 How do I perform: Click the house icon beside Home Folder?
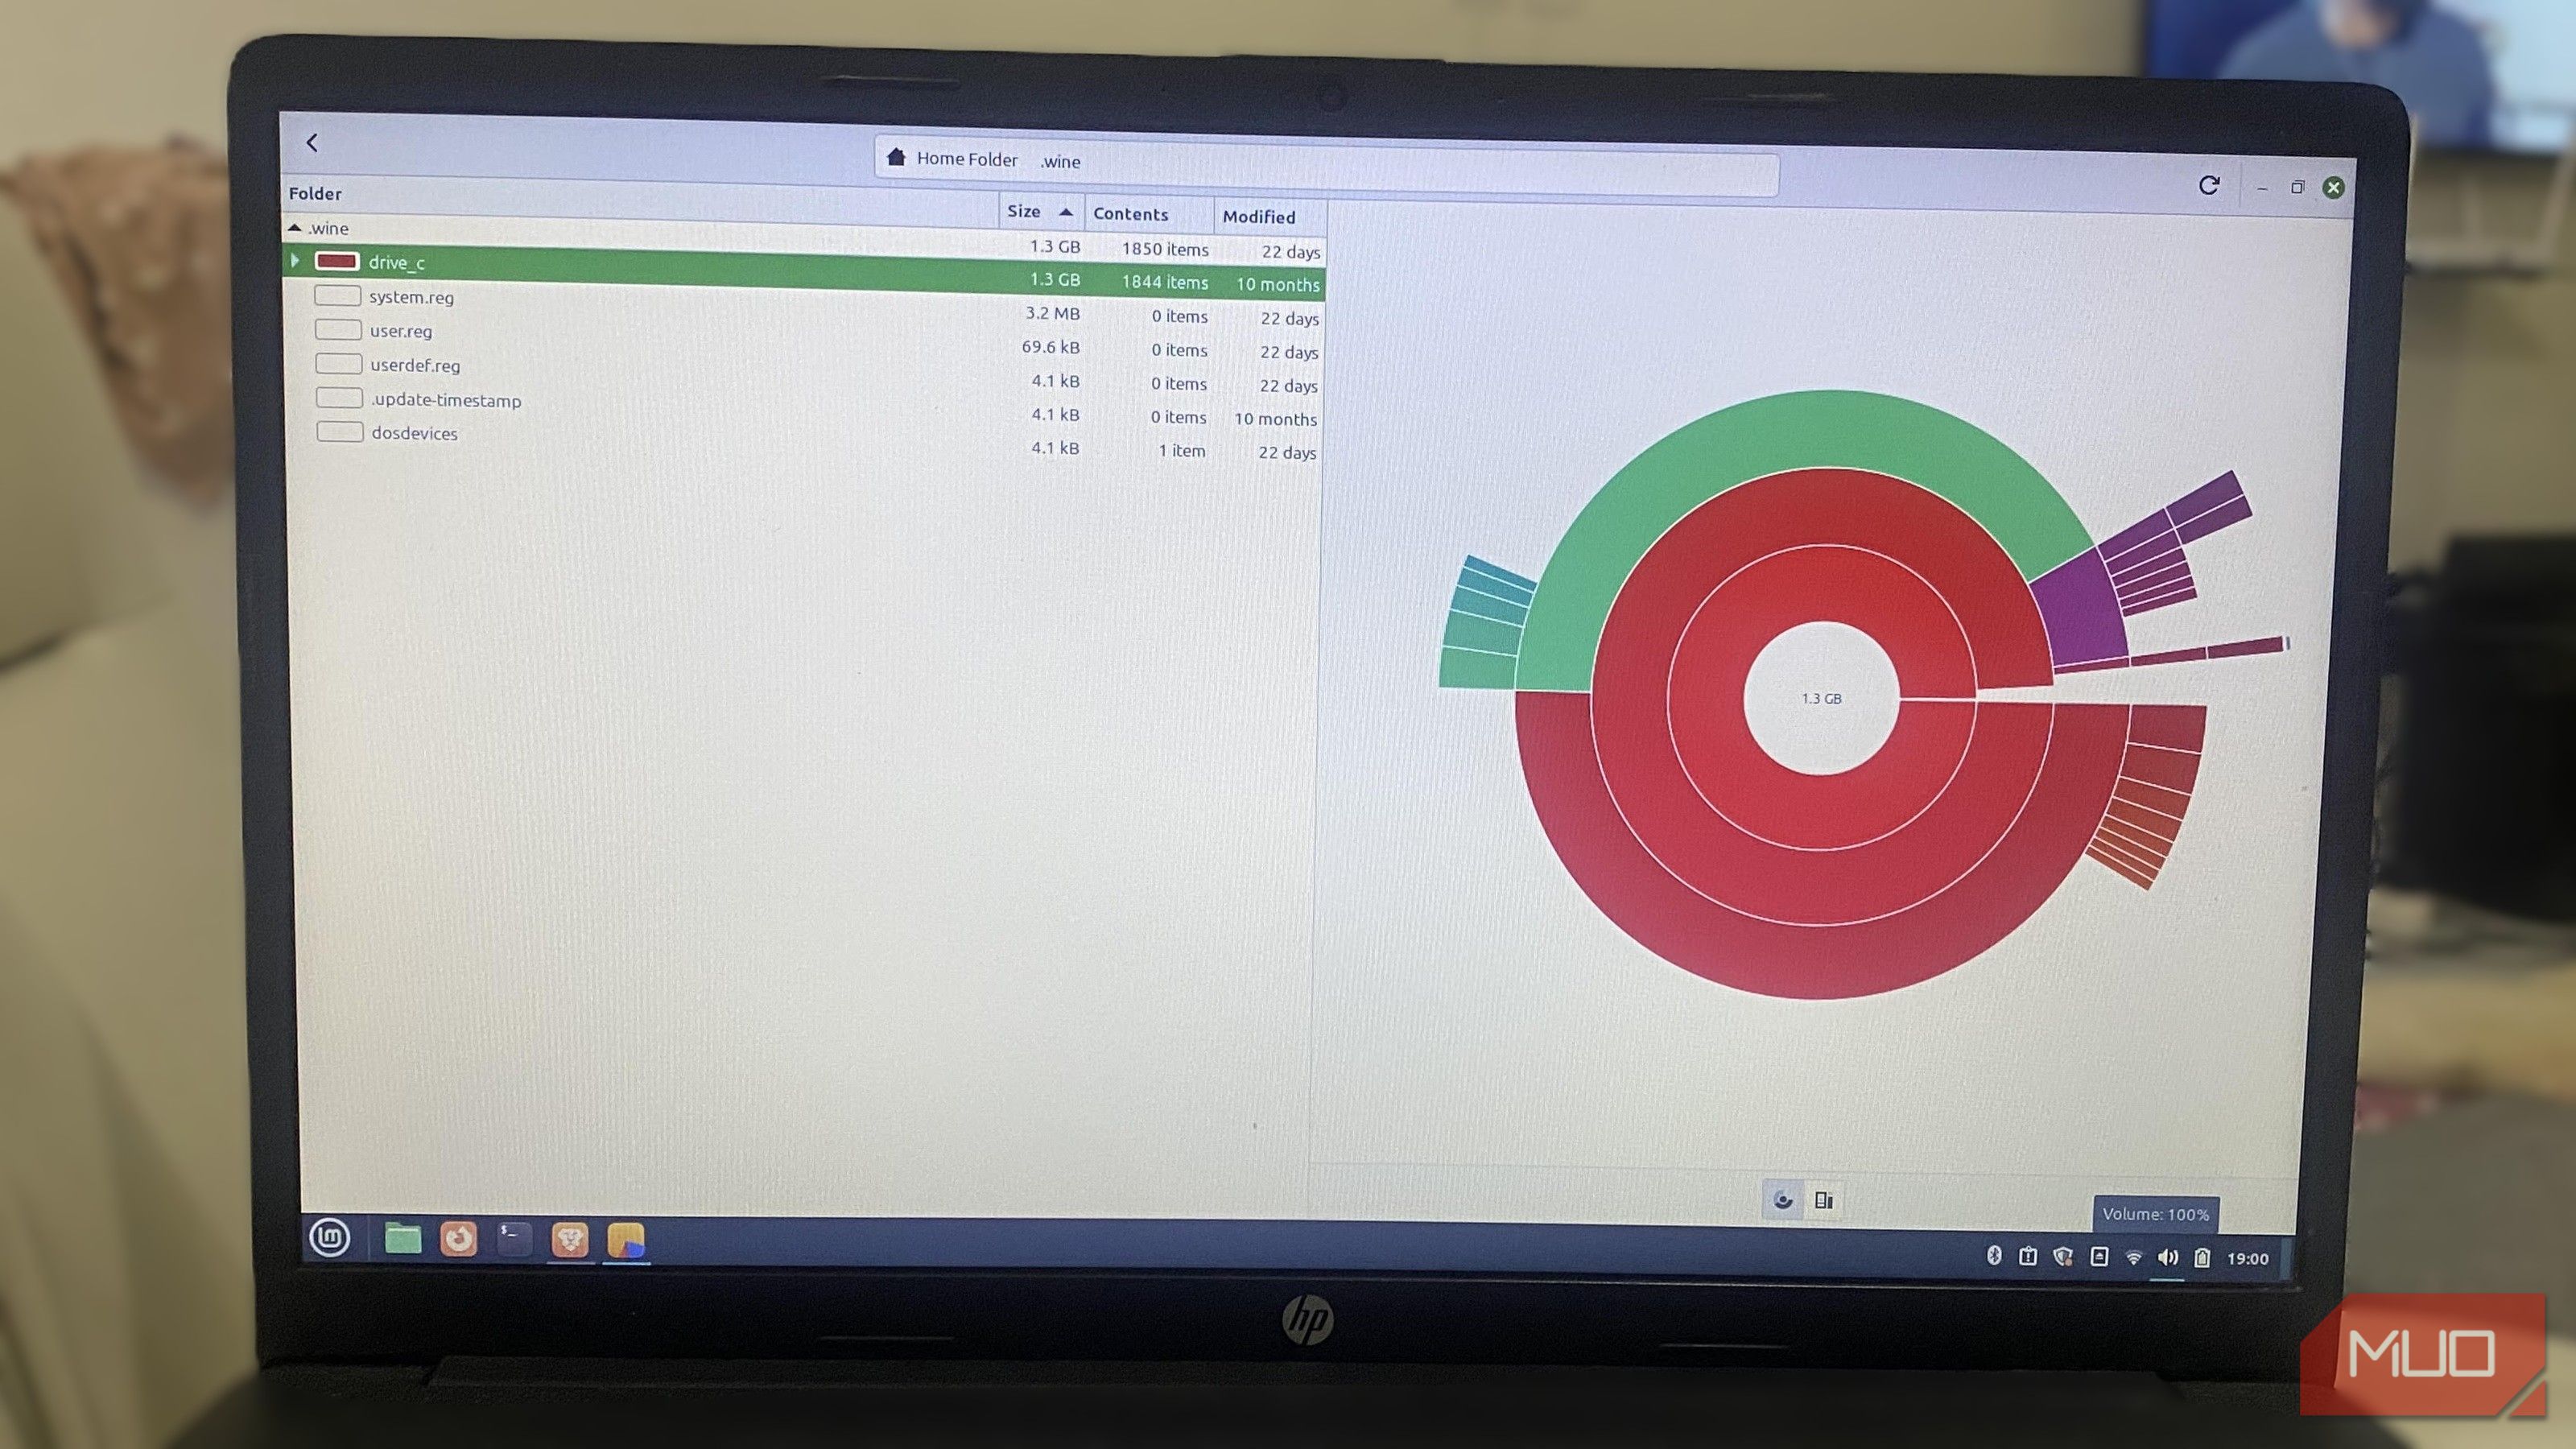click(x=897, y=157)
